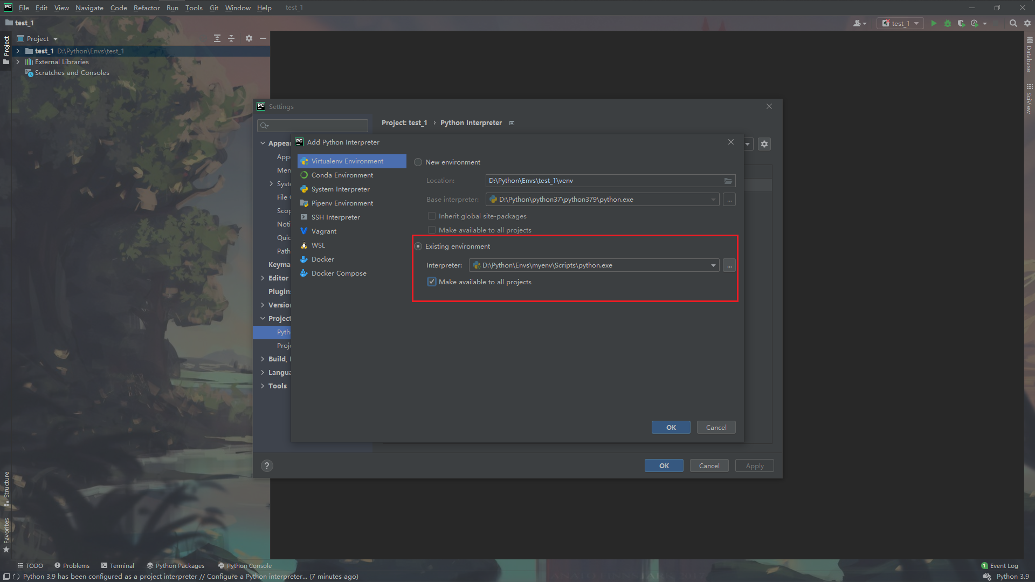The image size is (1035, 582).
Task: Open the Tools menu
Action: [x=194, y=8]
